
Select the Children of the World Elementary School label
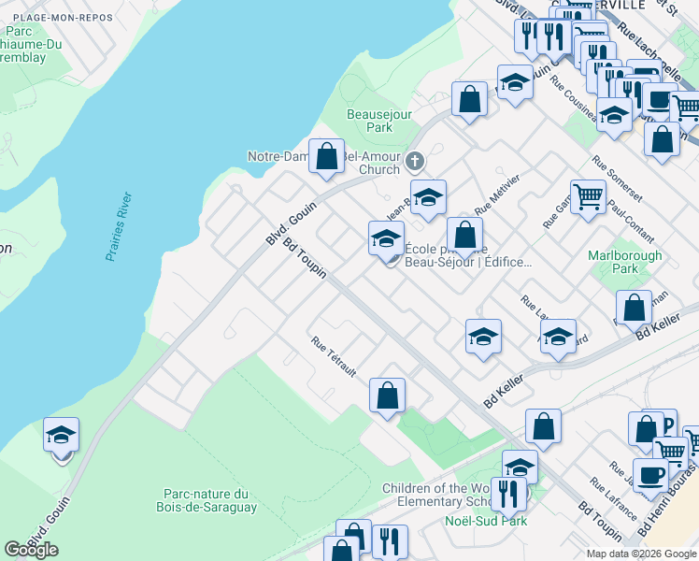[x=436, y=495]
